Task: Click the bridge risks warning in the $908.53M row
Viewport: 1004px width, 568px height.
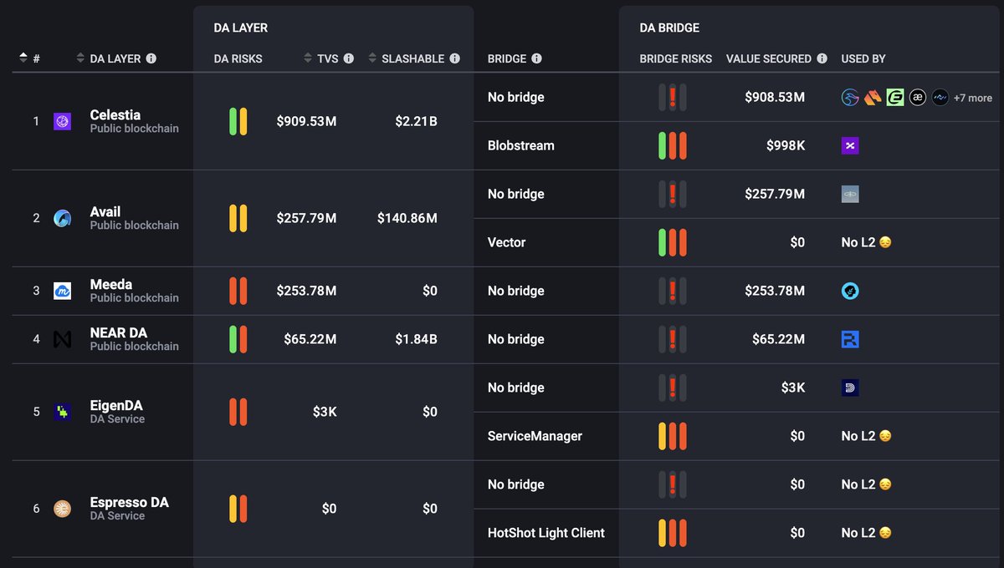Action: 673,97
